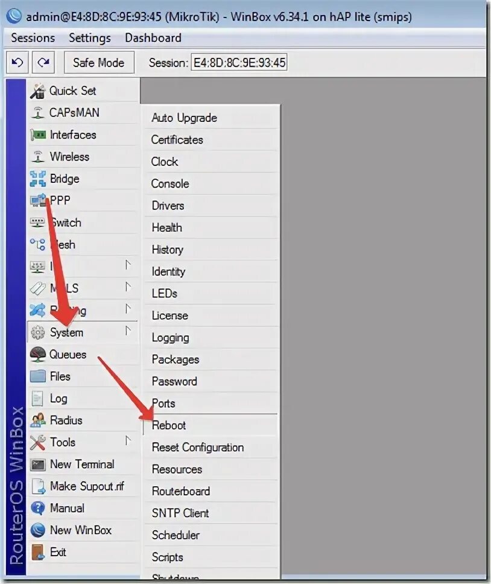Click the PPP computers icon
Image resolution: width=491 pixels, height=584 pixels.
coord(38,200)
